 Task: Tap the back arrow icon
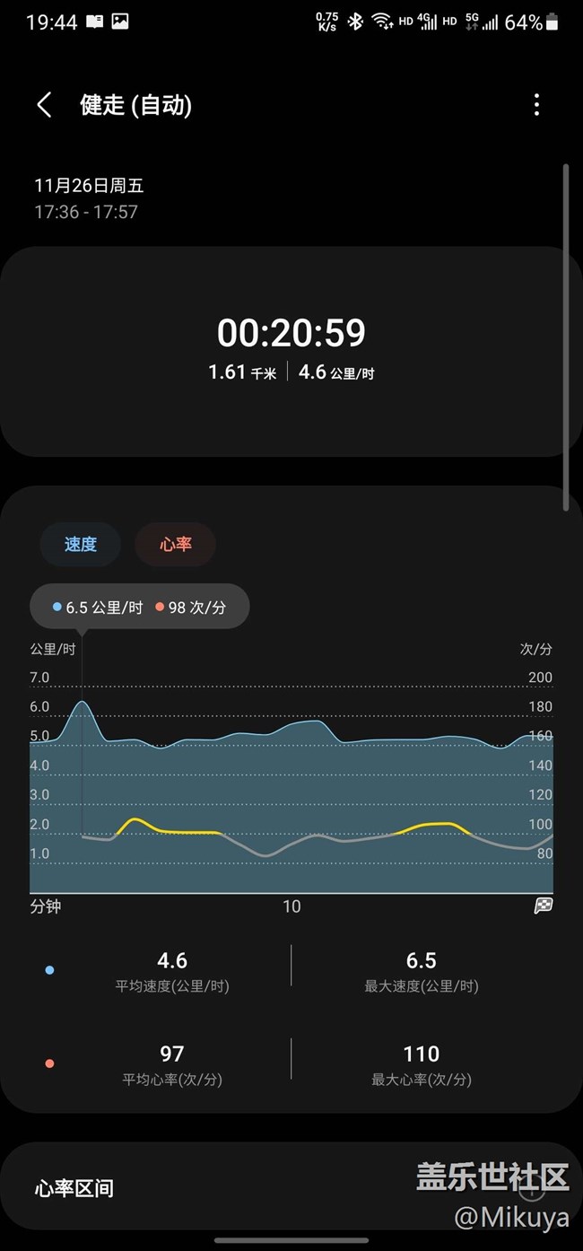click(44, 105)
